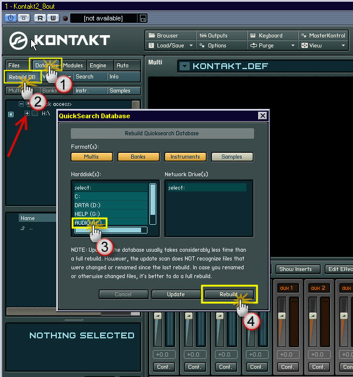Click square icon left of H:\ tree
The width and height of the screenshot is (353, 377).
(x=11, y=114)
